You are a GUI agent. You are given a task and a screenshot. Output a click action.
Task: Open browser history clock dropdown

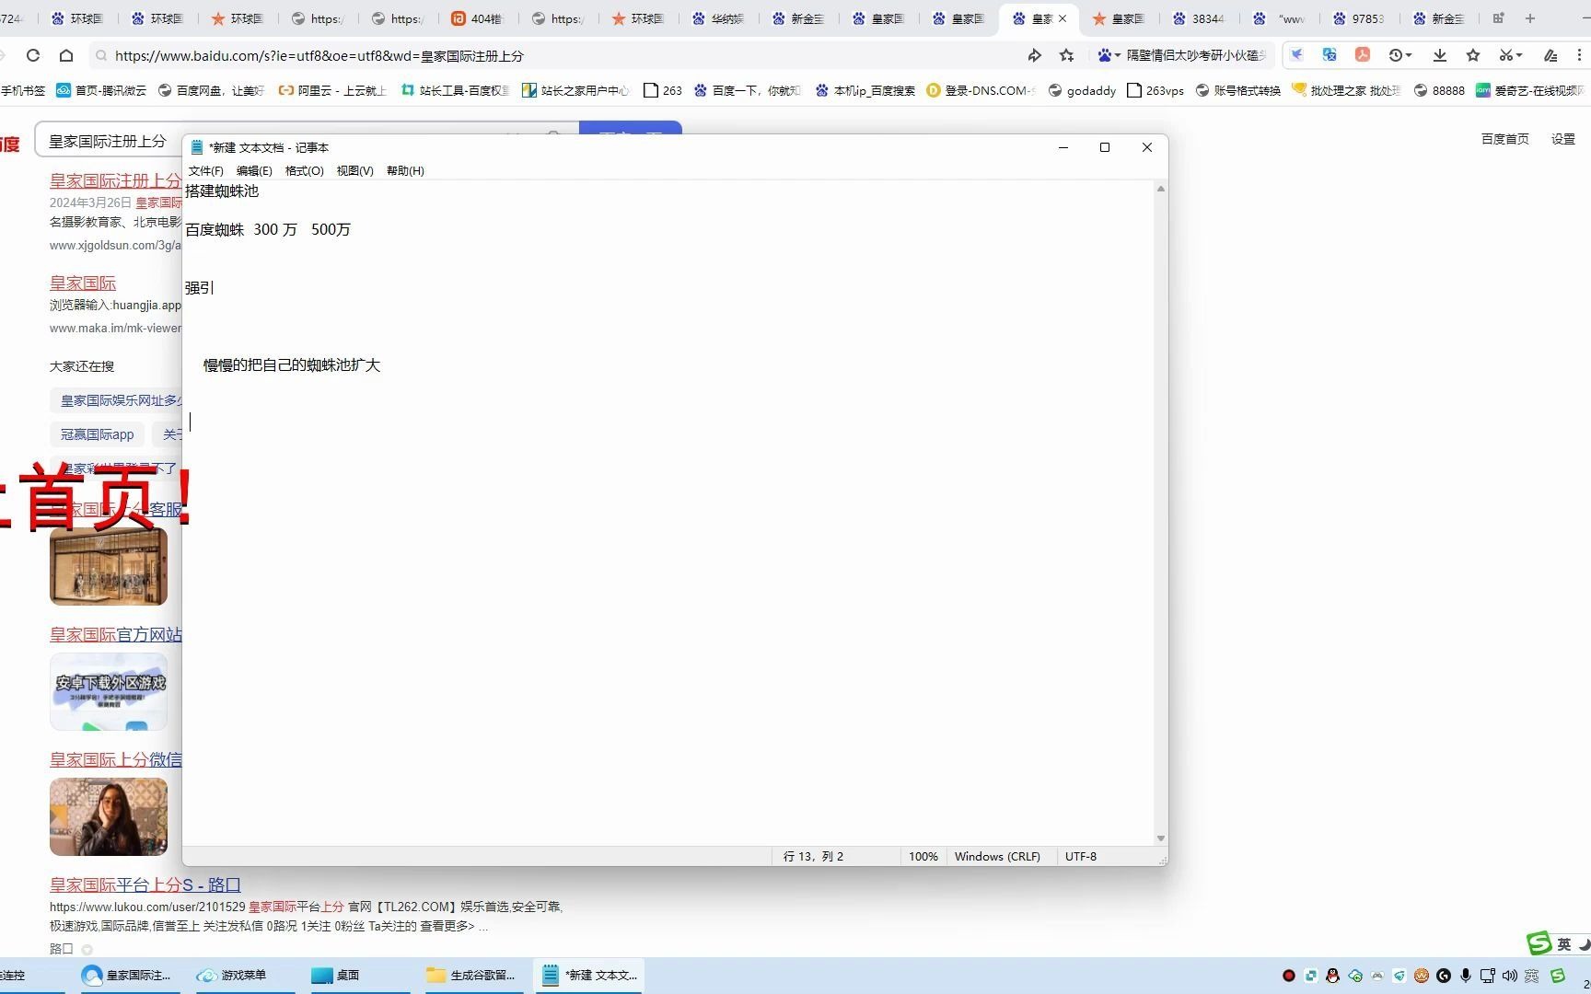(1399, 55)
